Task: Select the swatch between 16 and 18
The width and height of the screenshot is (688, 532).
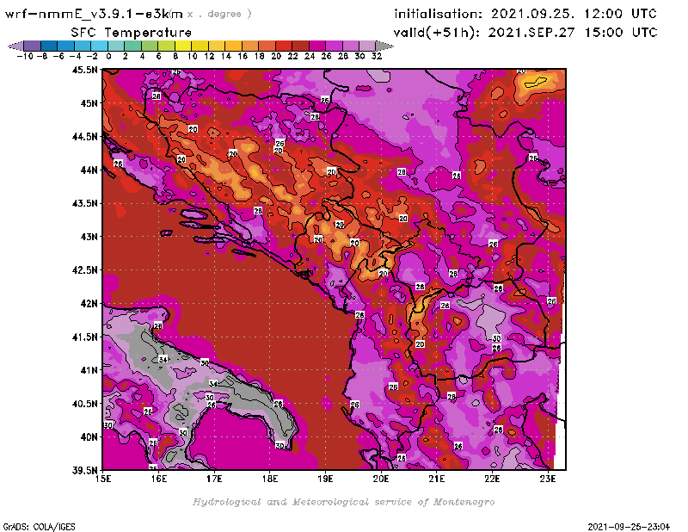Action: 249,46
